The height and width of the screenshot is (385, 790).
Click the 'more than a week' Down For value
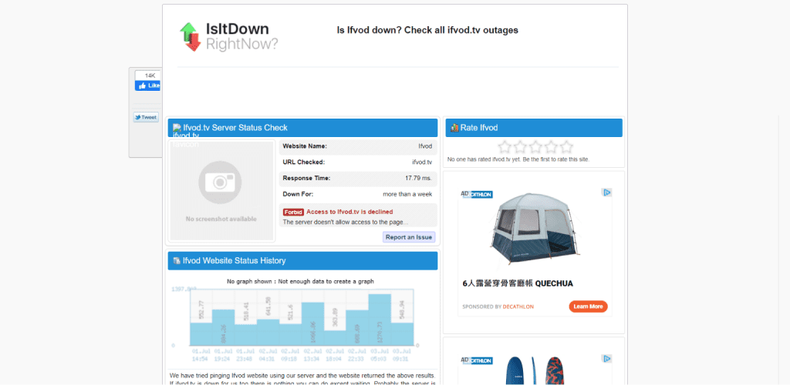(407, 194)
